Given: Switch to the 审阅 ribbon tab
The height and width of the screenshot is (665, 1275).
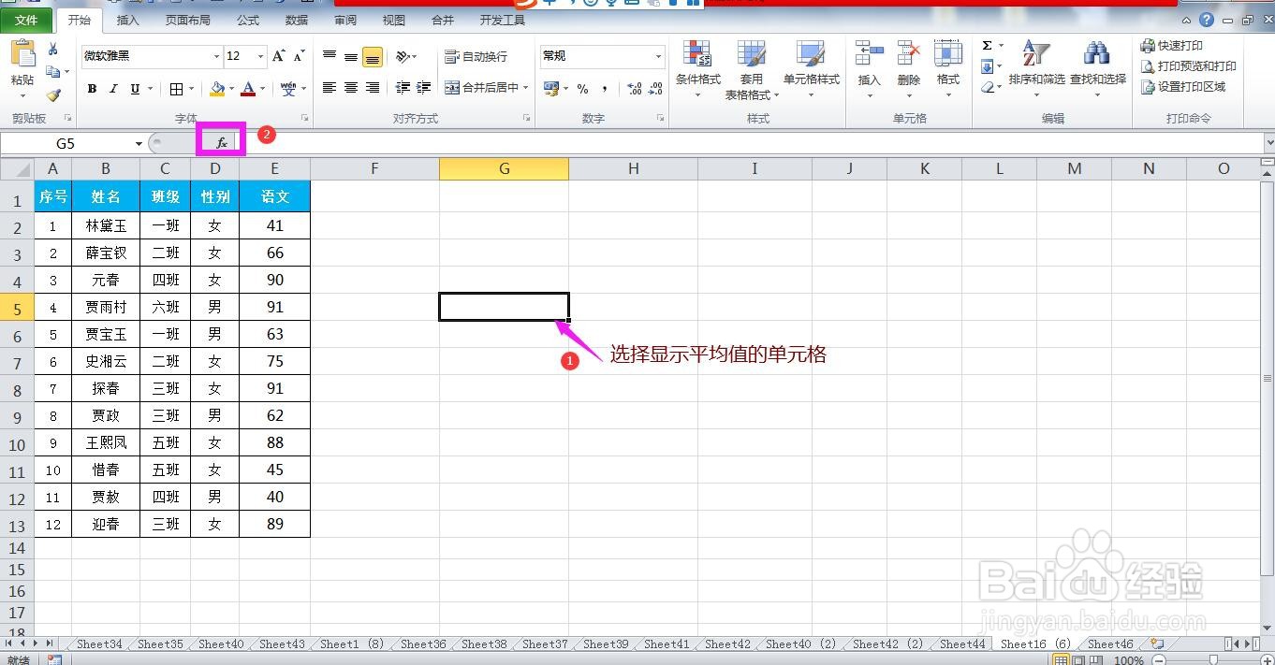Looking at the screenshot, I should coord(344,19).
